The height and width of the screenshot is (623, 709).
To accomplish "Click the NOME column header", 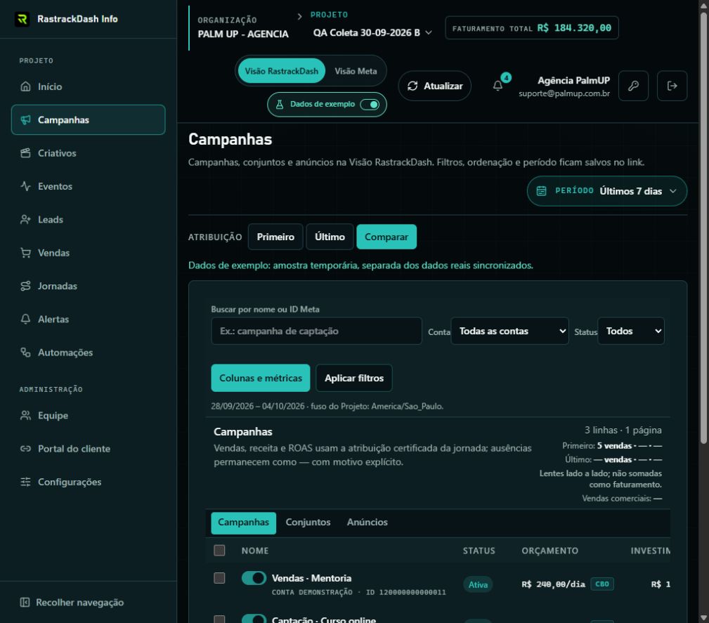I will pos(255,551).
